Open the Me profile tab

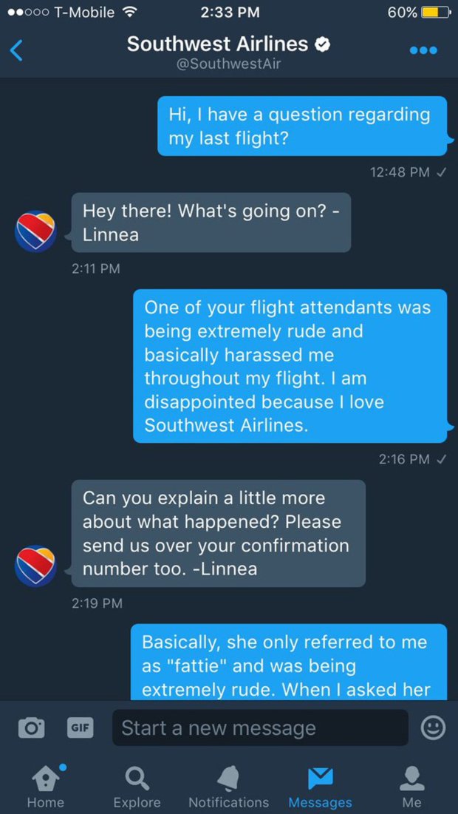click(412, 785)
